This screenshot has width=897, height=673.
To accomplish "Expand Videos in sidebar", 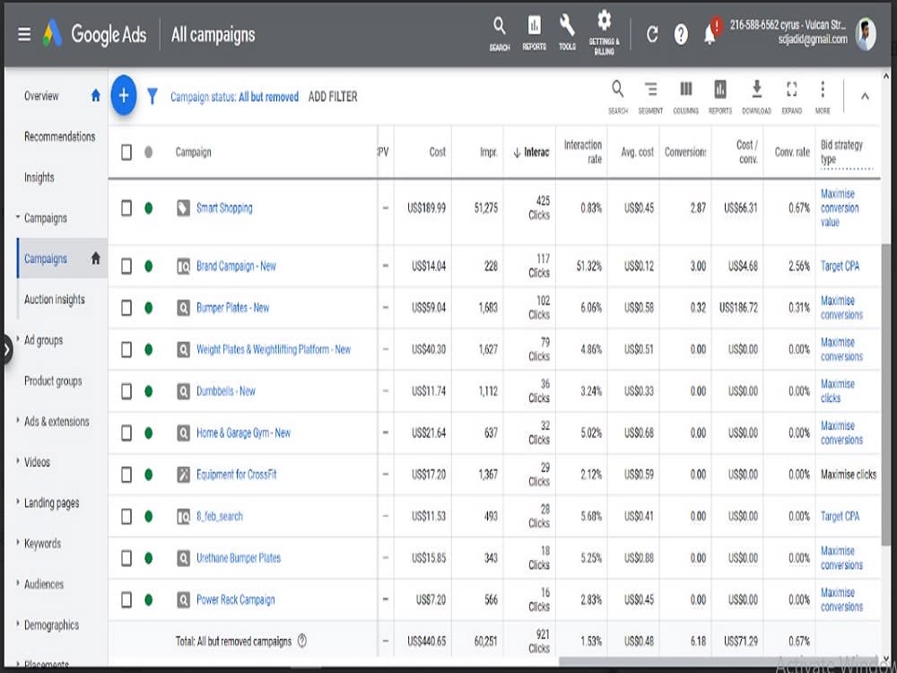I will point(18,461).
